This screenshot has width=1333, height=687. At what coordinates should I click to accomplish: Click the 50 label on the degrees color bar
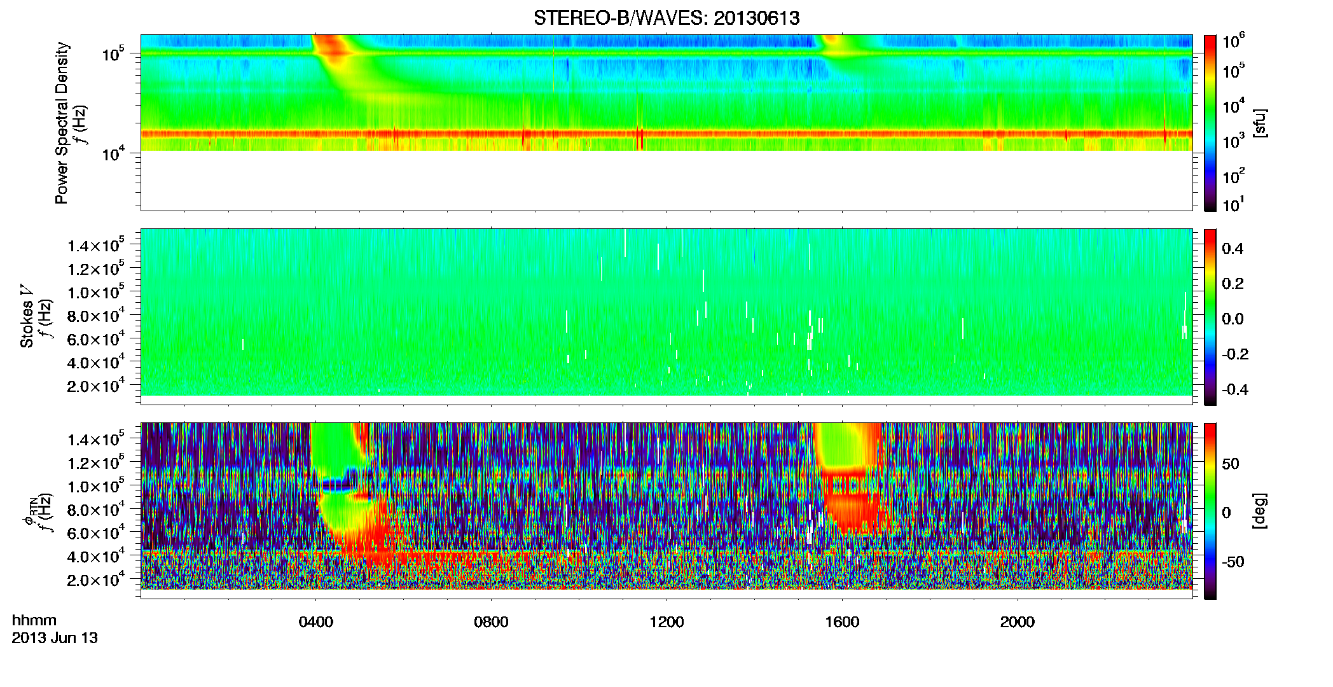pyautogui.click(x=1231, y=464)
